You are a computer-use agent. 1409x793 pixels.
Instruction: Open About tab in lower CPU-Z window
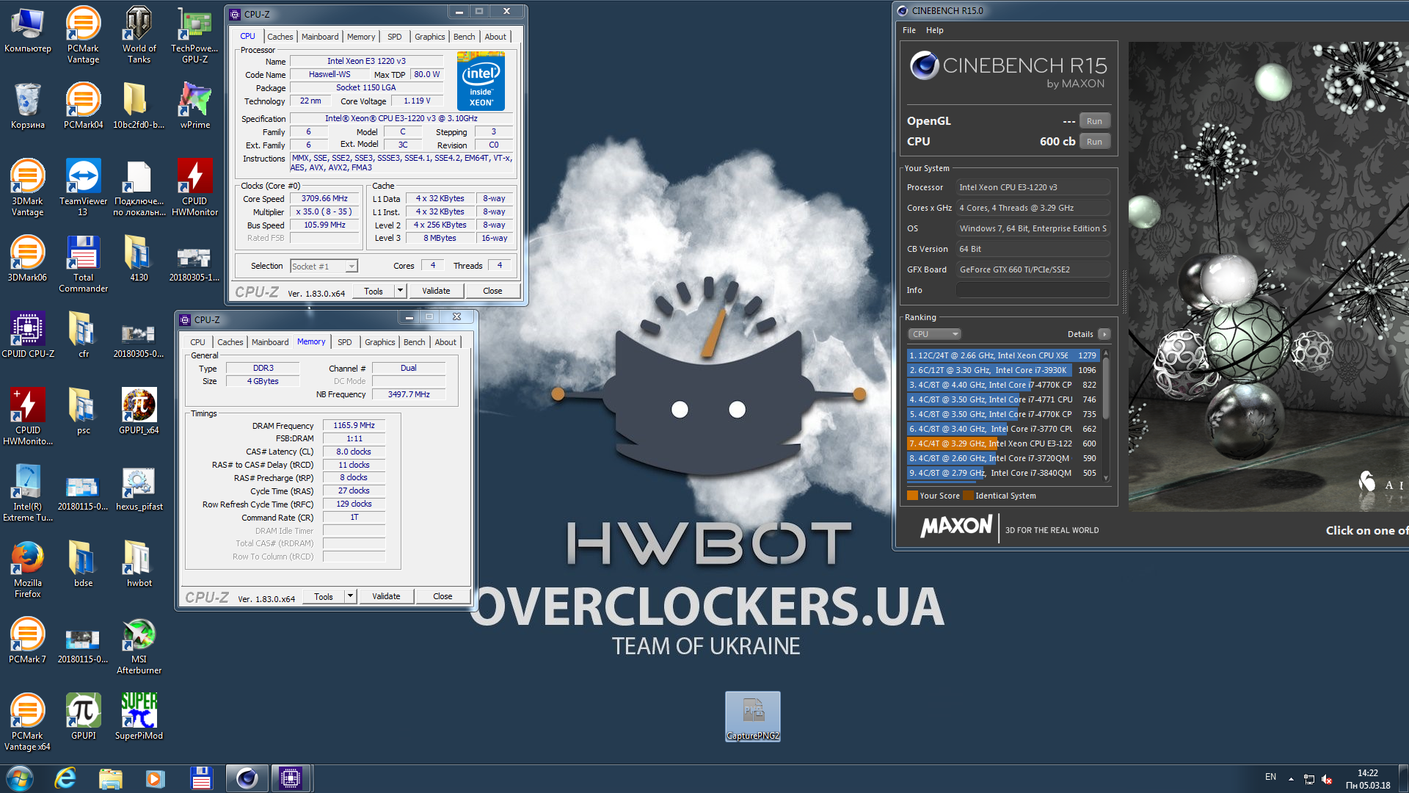(445, 342)
